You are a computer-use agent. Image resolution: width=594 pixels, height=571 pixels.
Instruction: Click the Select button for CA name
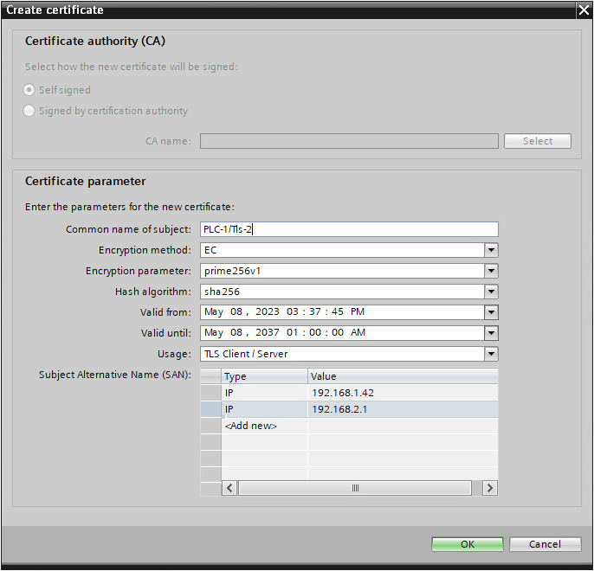pos(537,141)
